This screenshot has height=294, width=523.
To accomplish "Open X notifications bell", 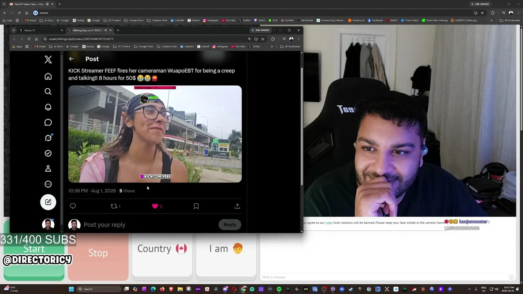I will [48, 107].
